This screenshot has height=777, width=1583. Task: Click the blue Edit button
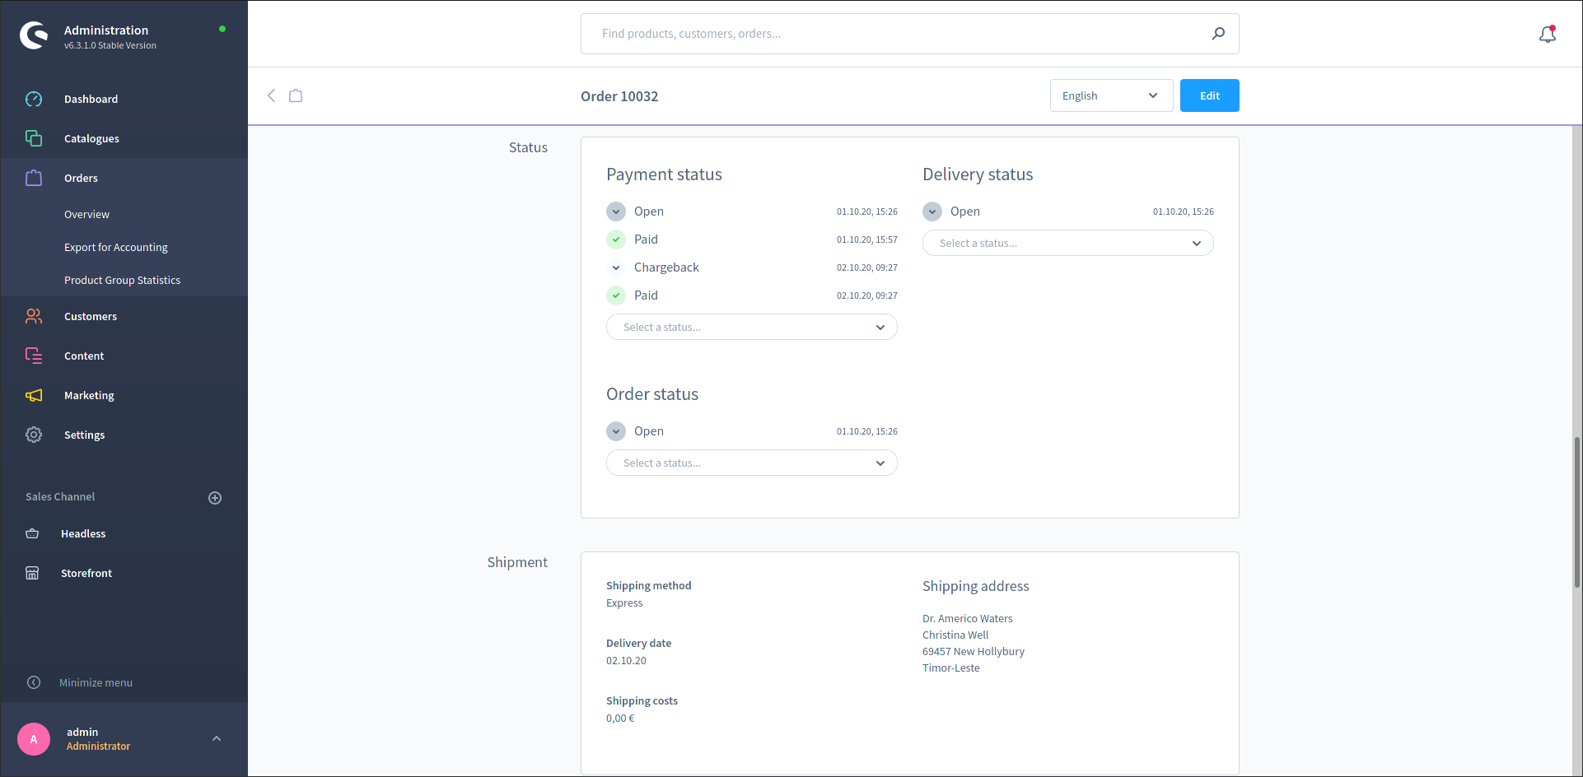click(x=1209, y=95)
